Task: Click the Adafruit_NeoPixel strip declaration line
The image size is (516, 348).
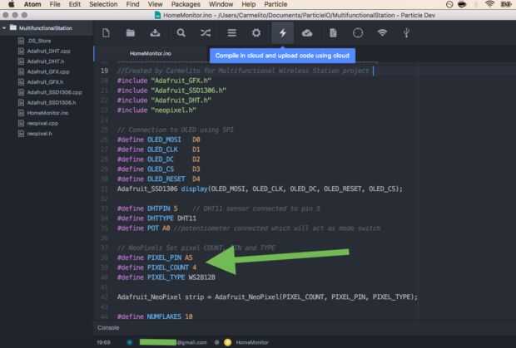Action: [x=267, y=297]
